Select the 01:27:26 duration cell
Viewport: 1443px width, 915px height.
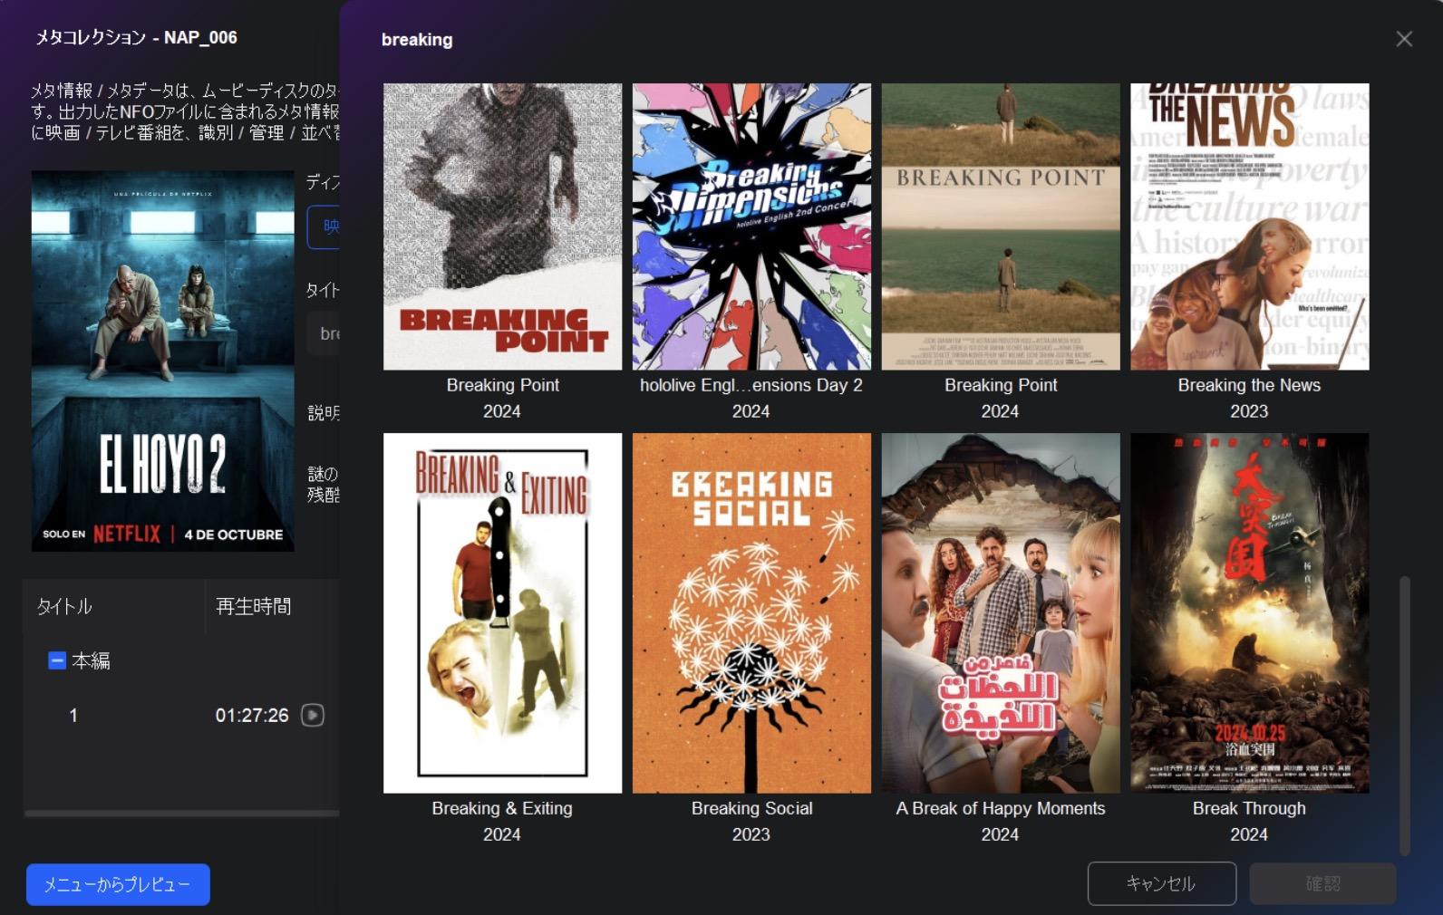252,715
